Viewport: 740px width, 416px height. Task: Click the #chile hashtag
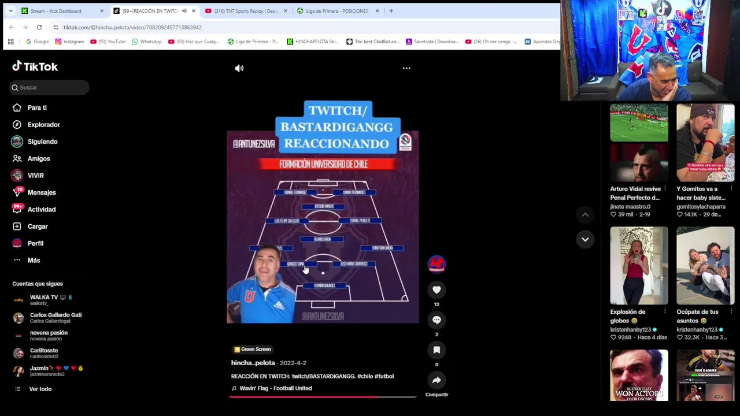point(365,376)
